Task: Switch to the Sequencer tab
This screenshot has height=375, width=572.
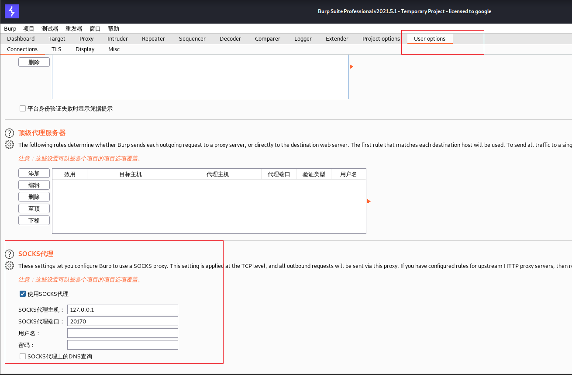Action: (x=192, y=38)
